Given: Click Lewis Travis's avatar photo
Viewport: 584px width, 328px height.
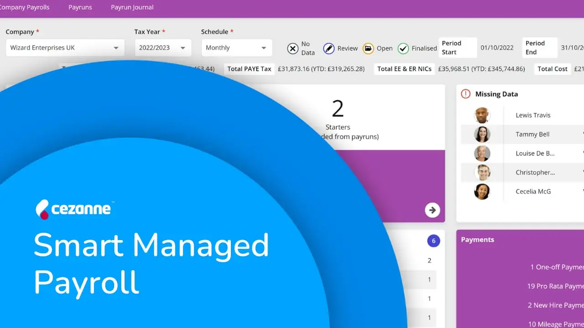Looking at the screenshot, I should click(x=482, y=115).
